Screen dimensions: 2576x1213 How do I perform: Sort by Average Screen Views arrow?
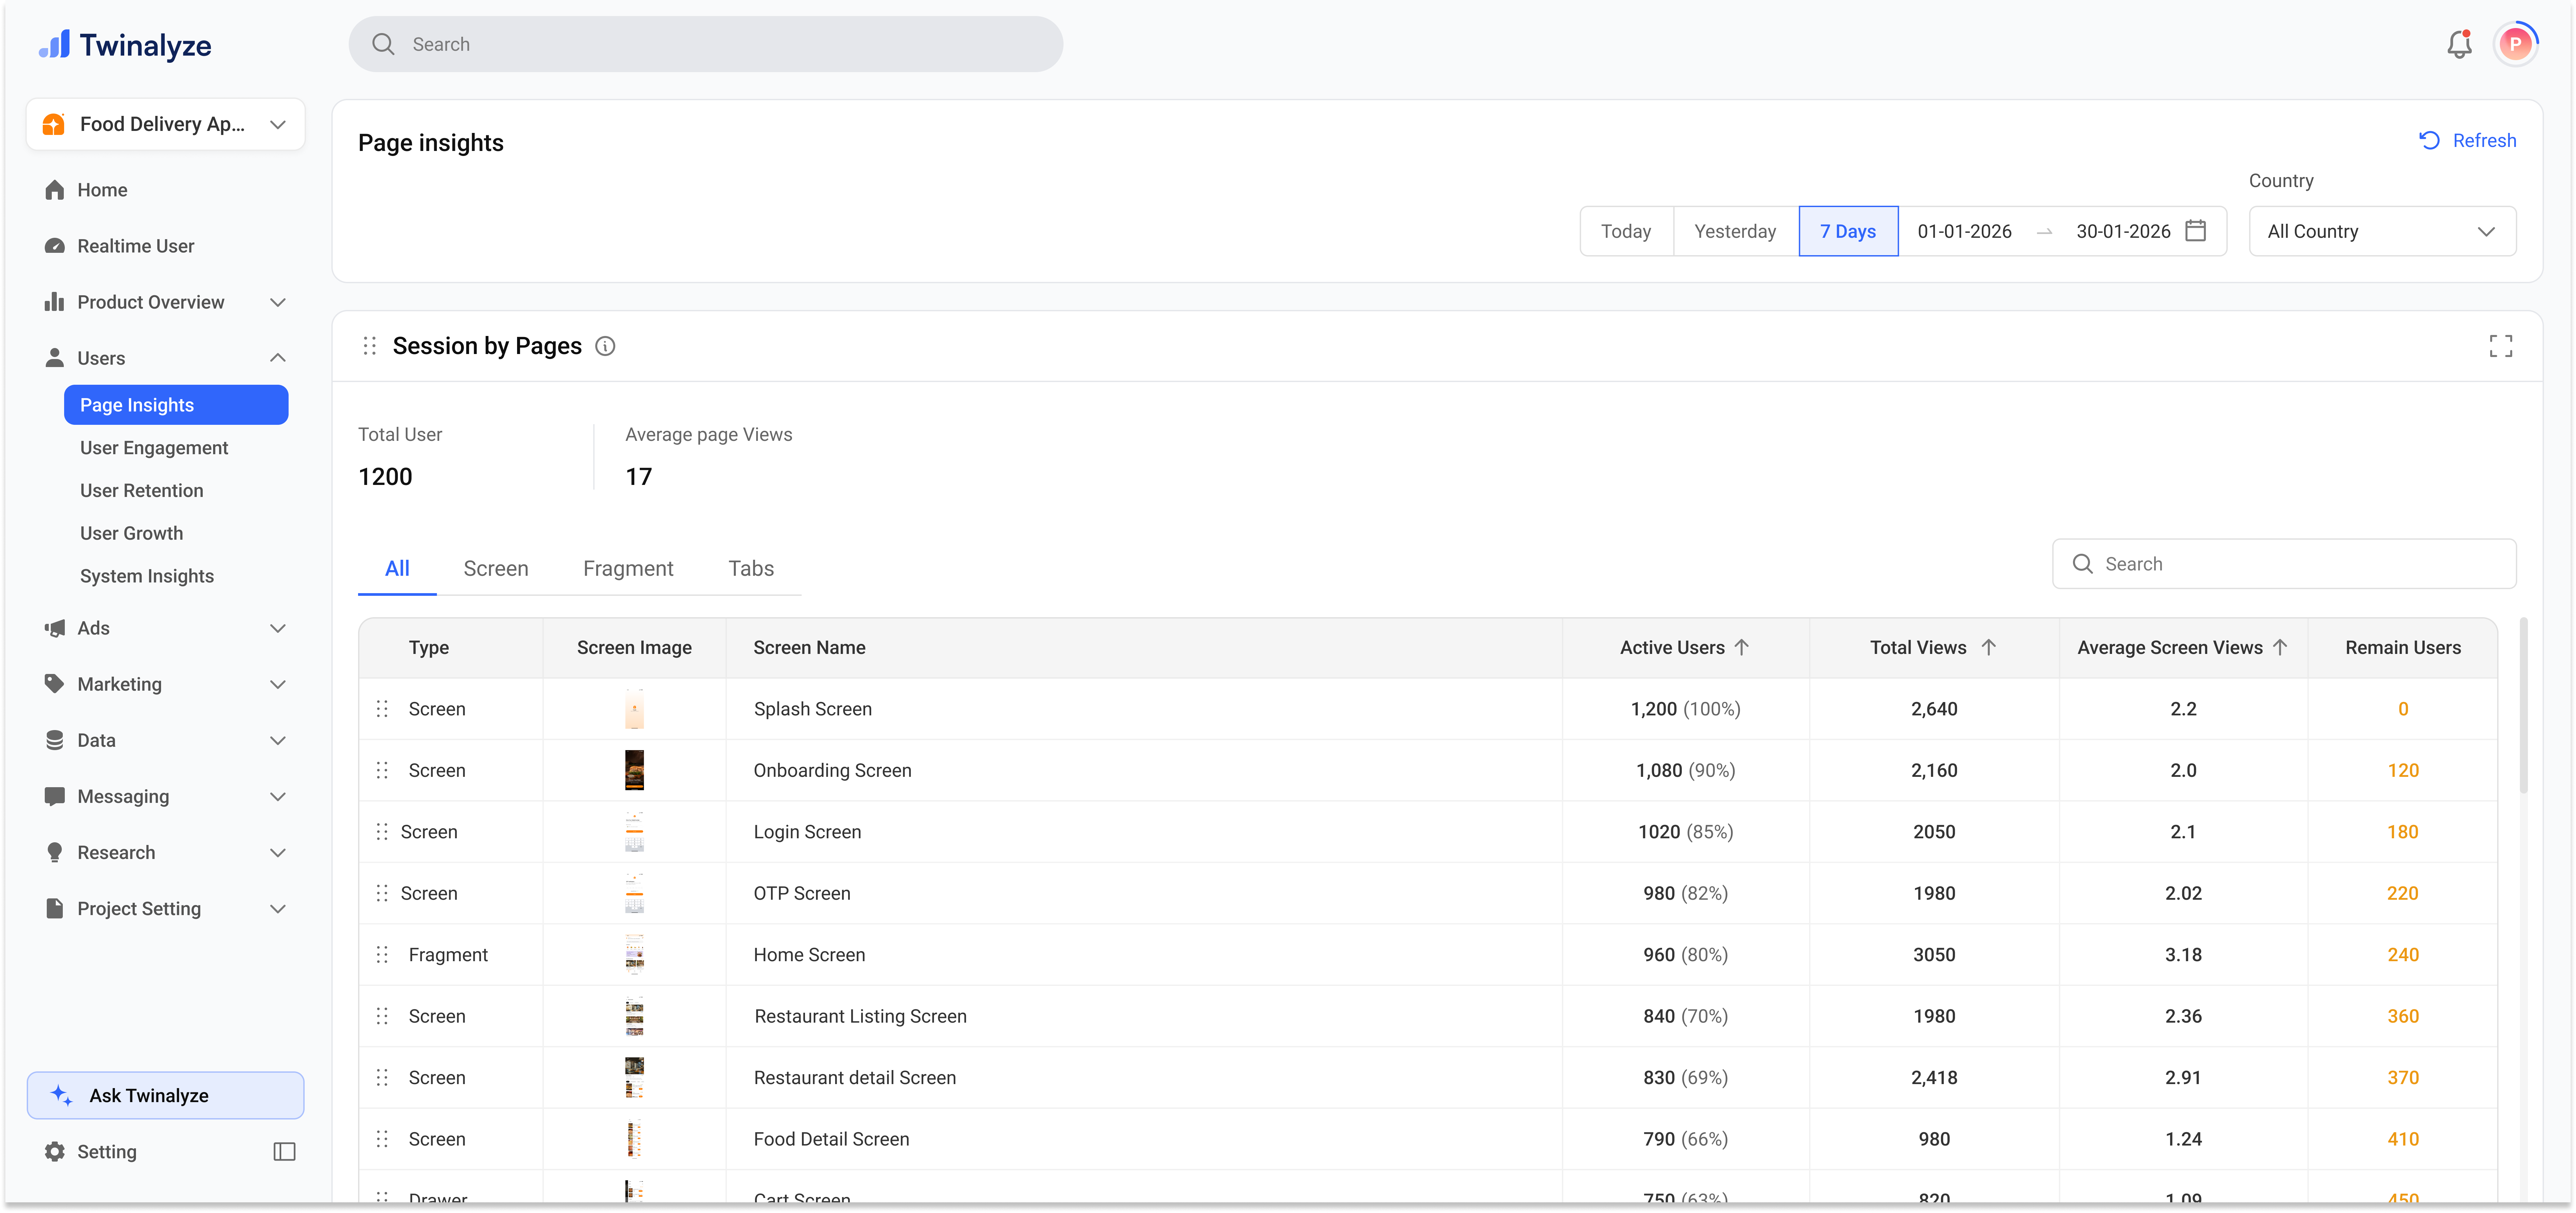(2280, 647)
